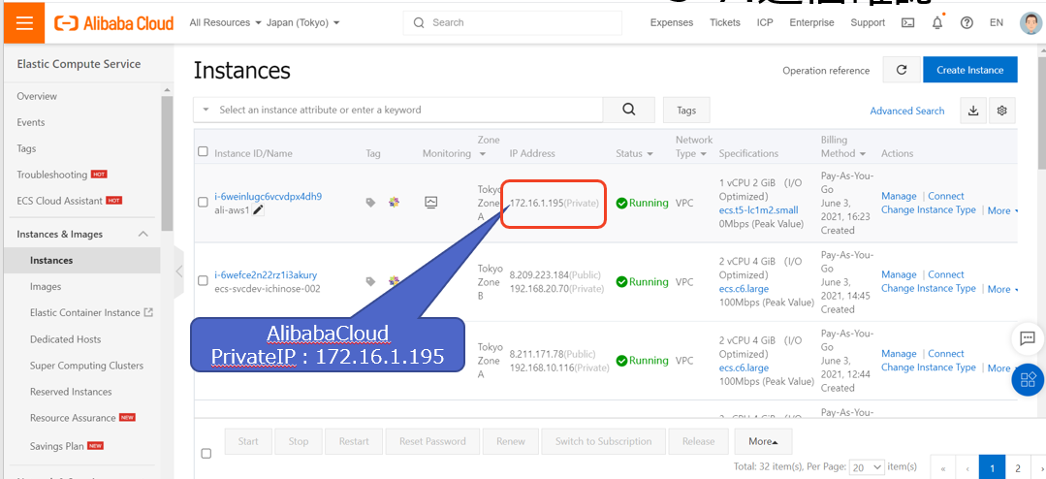Open Tickets in the top bar
The height and width of the screenshot is (479, 1046).
[725, 22]
